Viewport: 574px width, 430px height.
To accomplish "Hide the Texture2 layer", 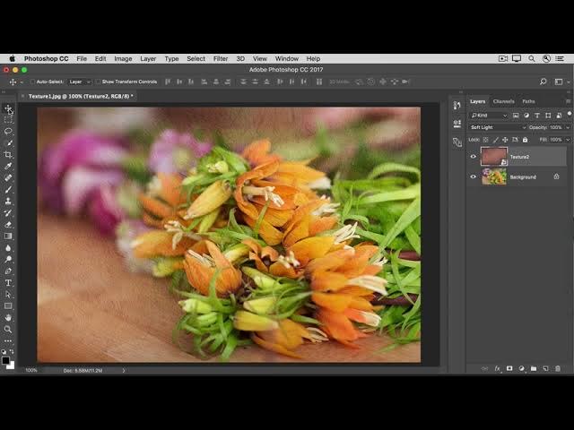I will (474, 156).
